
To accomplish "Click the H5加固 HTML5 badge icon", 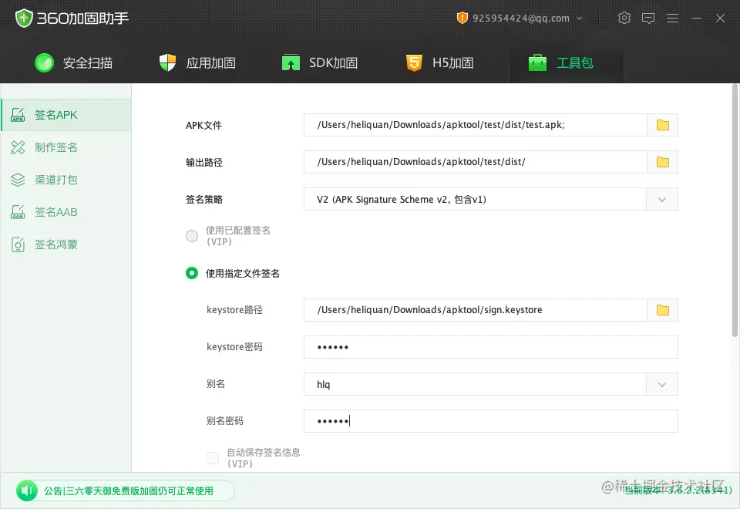I will 414,62.
